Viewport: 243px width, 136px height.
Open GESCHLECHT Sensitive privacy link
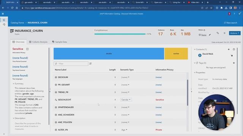pyautogui.click(x=159, y=100)
